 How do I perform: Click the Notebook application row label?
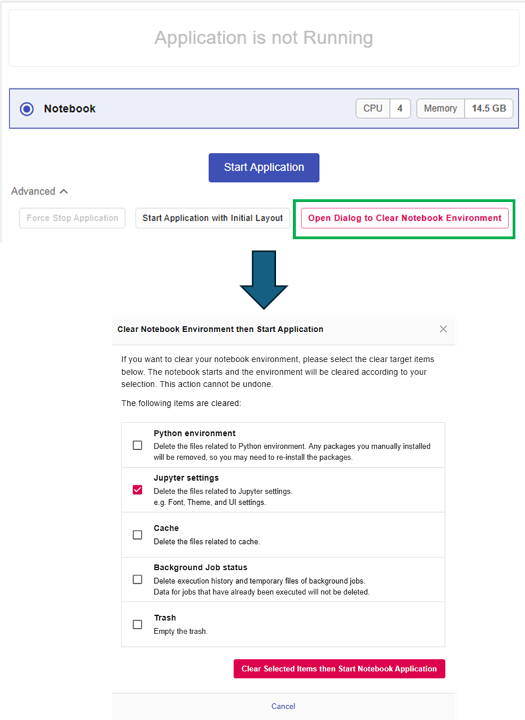pos(70,109)
